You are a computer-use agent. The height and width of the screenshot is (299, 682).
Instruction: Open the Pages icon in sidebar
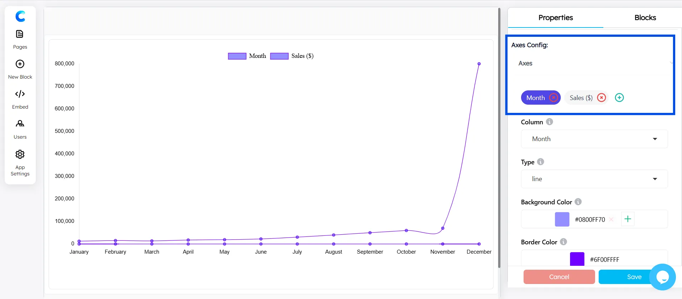[20, 34]
